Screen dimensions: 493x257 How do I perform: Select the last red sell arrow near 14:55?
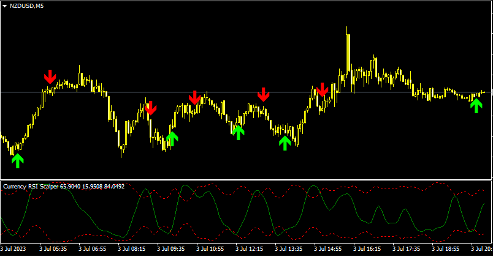click(x=323, y=89)
